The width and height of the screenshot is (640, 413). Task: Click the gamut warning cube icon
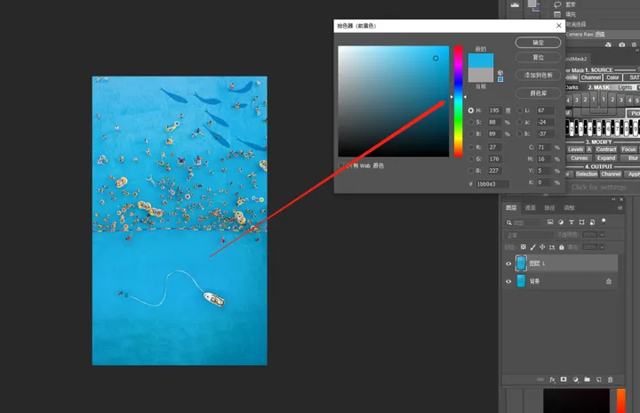(x=500, y=72)
